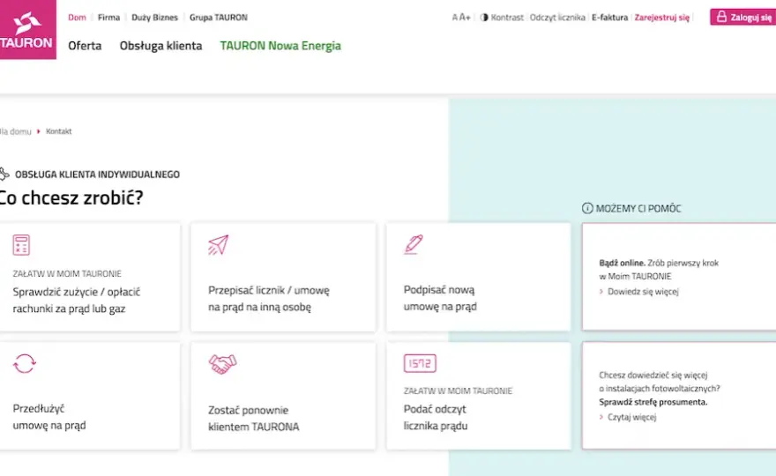
Task: Go to Grupa TAURON
Action: [219, 18]
